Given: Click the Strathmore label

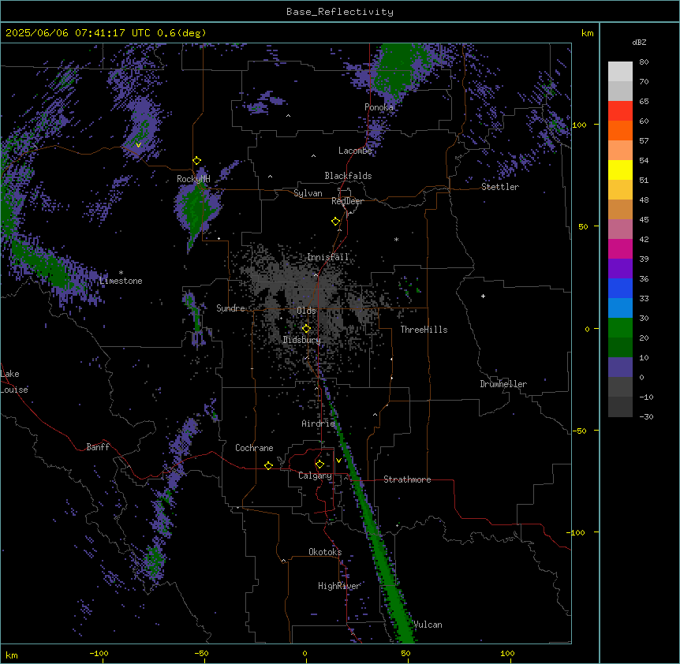Looking at the screenshot, I should [x=407, y=479].
